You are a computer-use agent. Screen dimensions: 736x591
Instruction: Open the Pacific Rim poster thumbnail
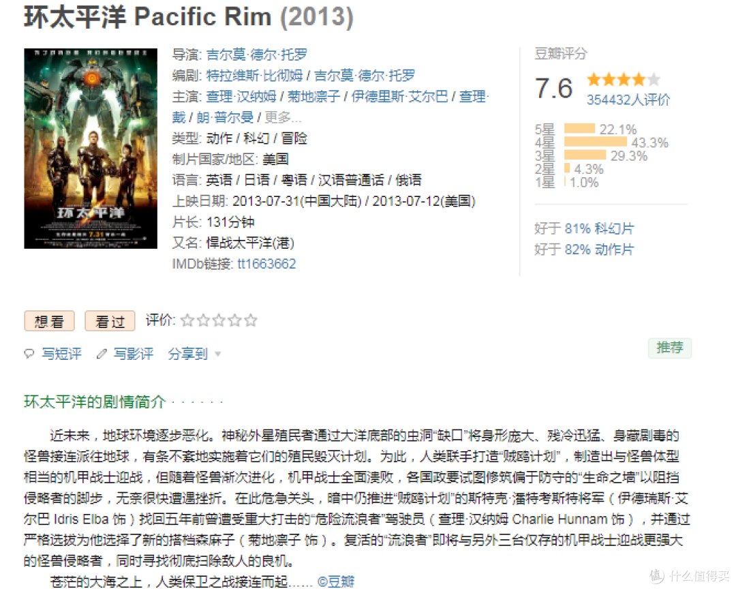pos(91,149)
